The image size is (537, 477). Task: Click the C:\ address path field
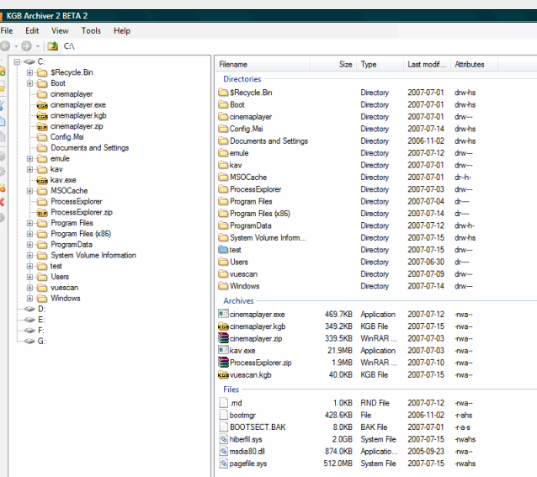pos(69,46)
